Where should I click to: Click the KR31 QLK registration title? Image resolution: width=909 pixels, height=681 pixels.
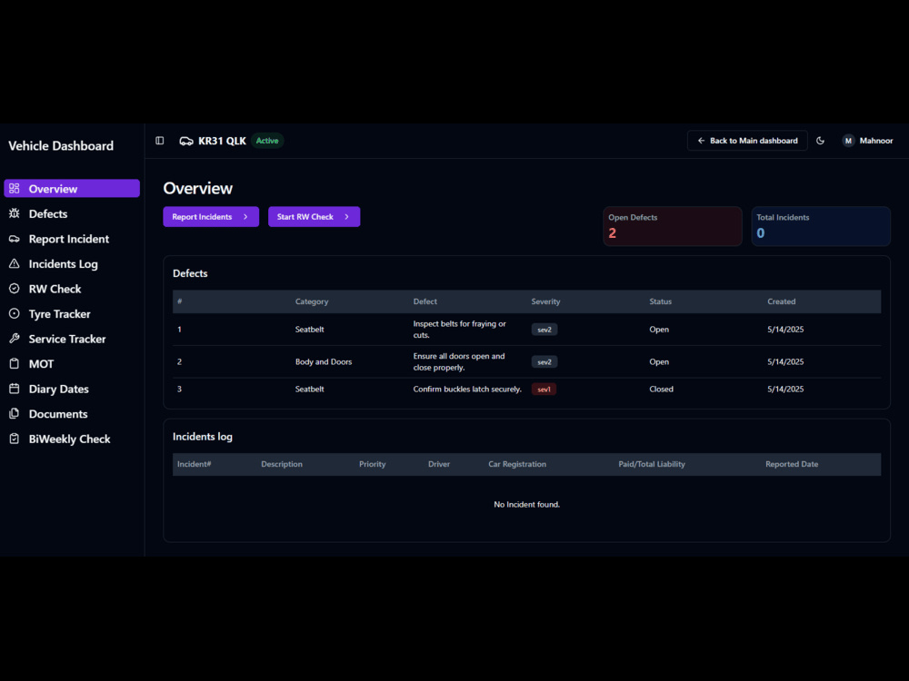pos(222,141)
